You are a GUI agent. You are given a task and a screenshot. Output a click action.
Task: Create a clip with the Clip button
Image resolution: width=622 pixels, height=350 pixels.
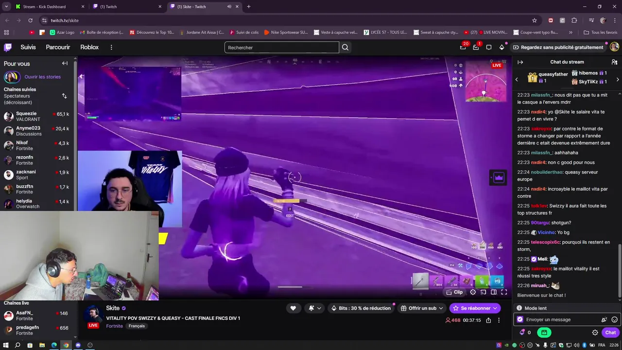(455, 292)
